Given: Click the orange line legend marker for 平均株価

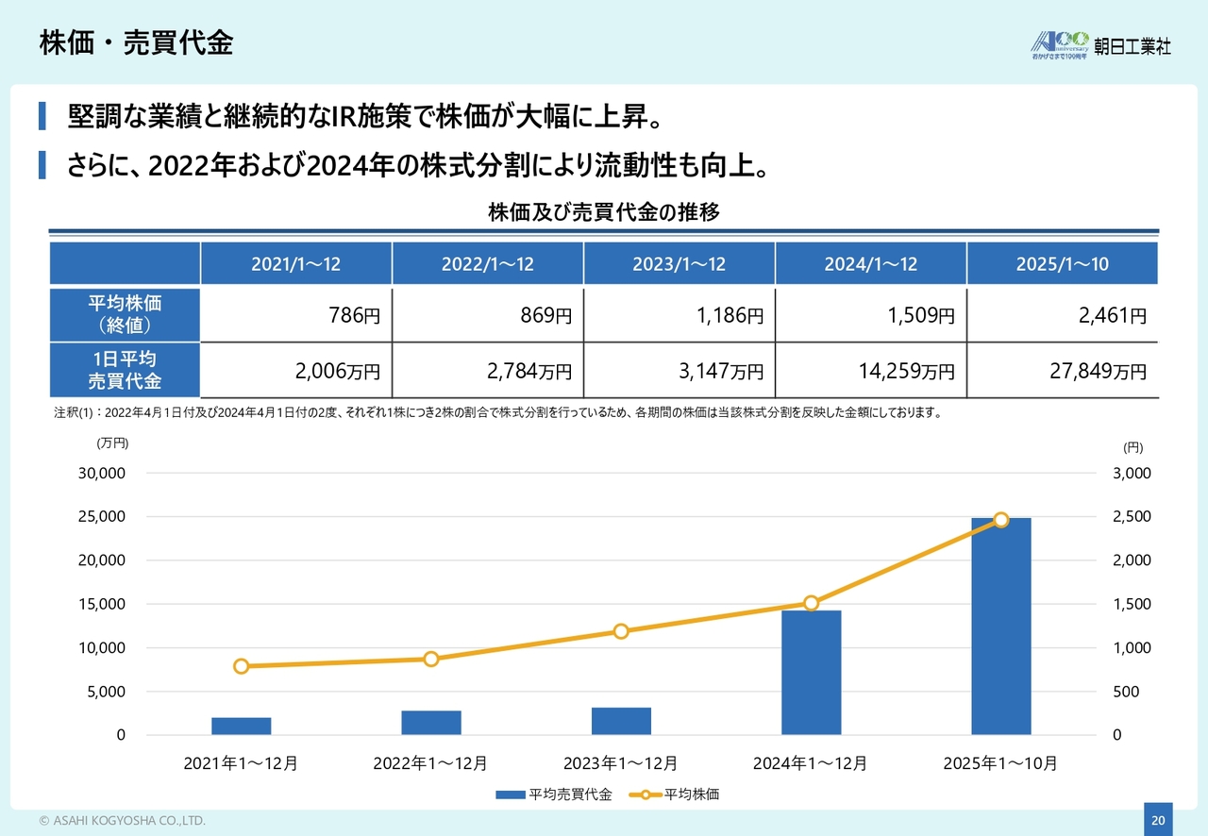Looking at the screenshot, I should click(645, 794).
